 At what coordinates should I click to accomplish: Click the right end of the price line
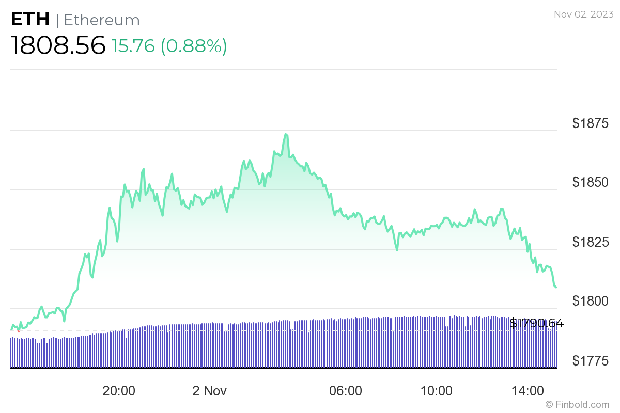click(x=556, y=287)
